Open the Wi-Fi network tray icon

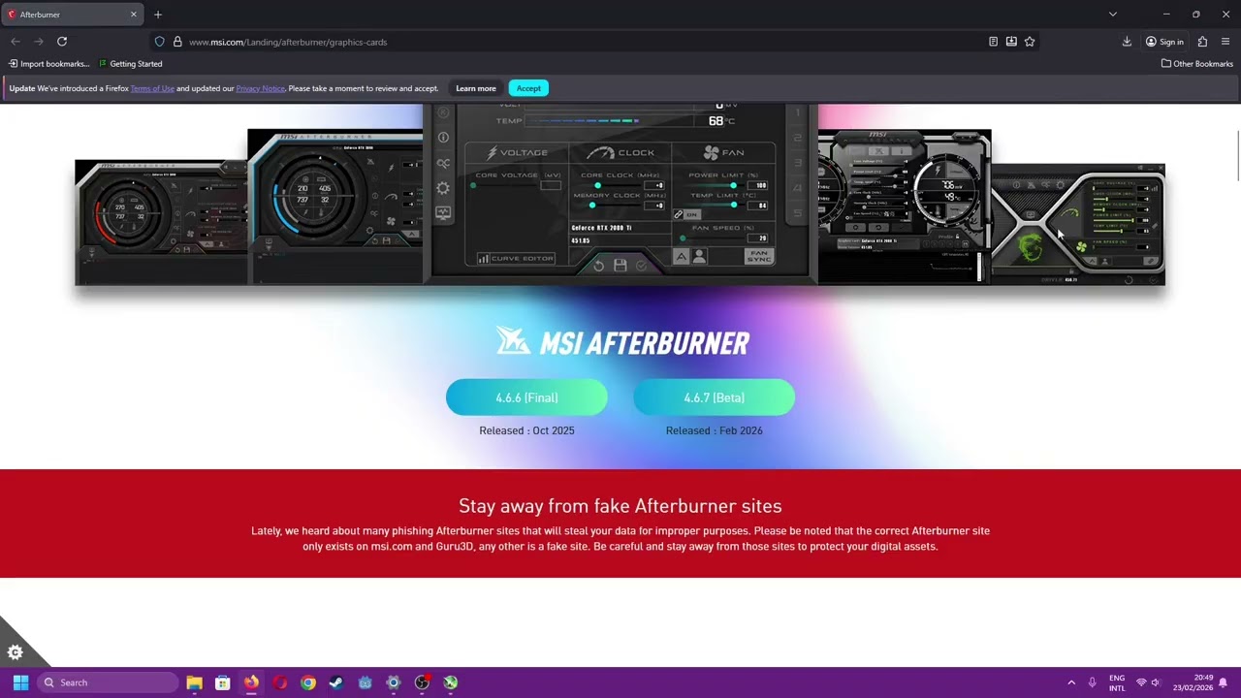click(x=1141, y=682)
